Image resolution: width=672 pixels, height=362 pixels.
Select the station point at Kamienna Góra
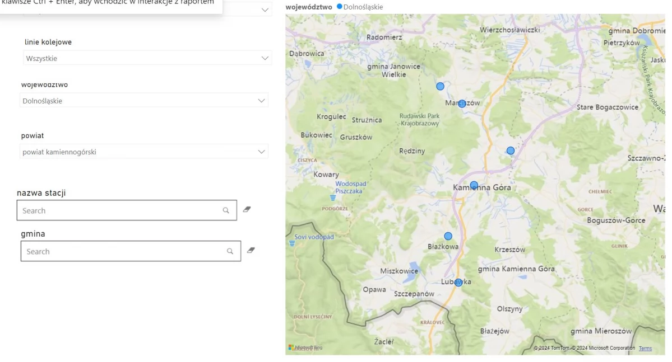tap(474, 185)
